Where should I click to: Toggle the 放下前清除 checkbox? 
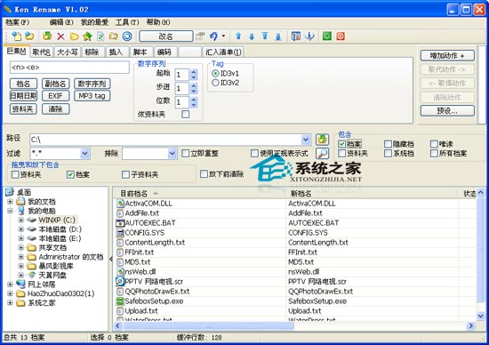click(204, 173)
